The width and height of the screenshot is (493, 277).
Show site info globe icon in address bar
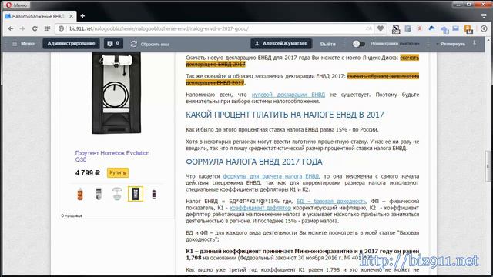coord(62,28)
